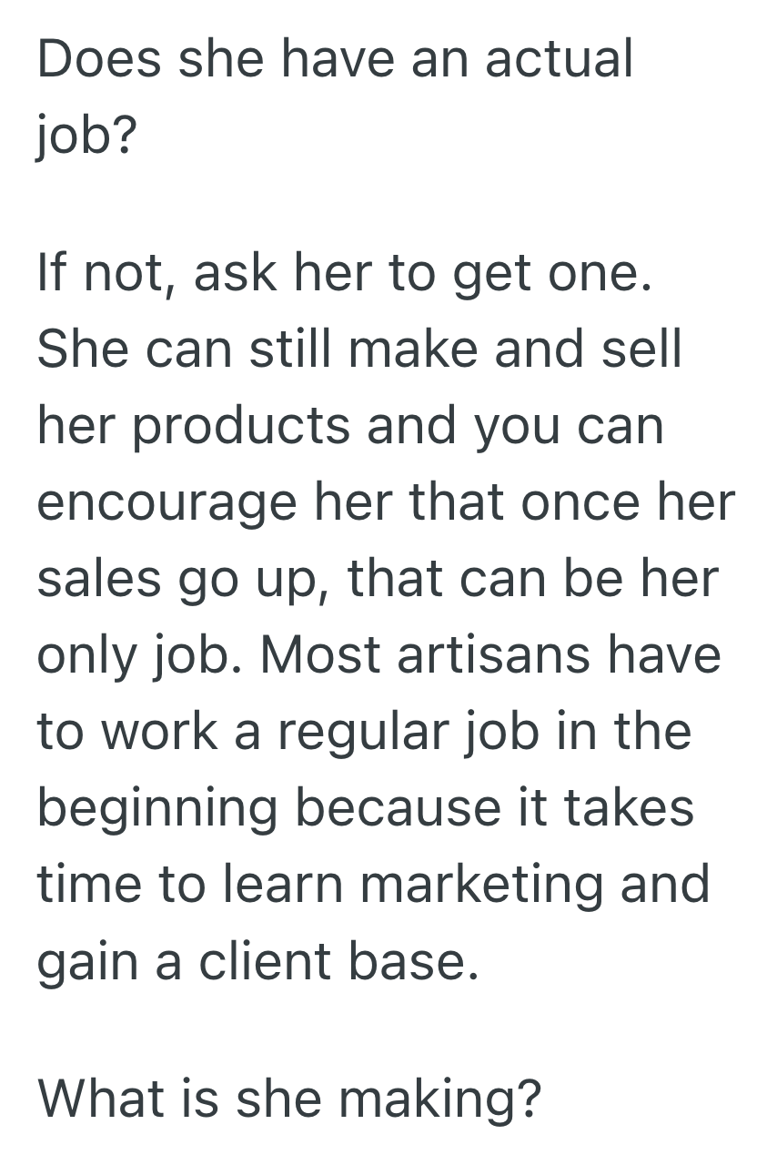Place cursor on the word "beginning"
Screen dimensions: 777x1165
tap(156, 809)
